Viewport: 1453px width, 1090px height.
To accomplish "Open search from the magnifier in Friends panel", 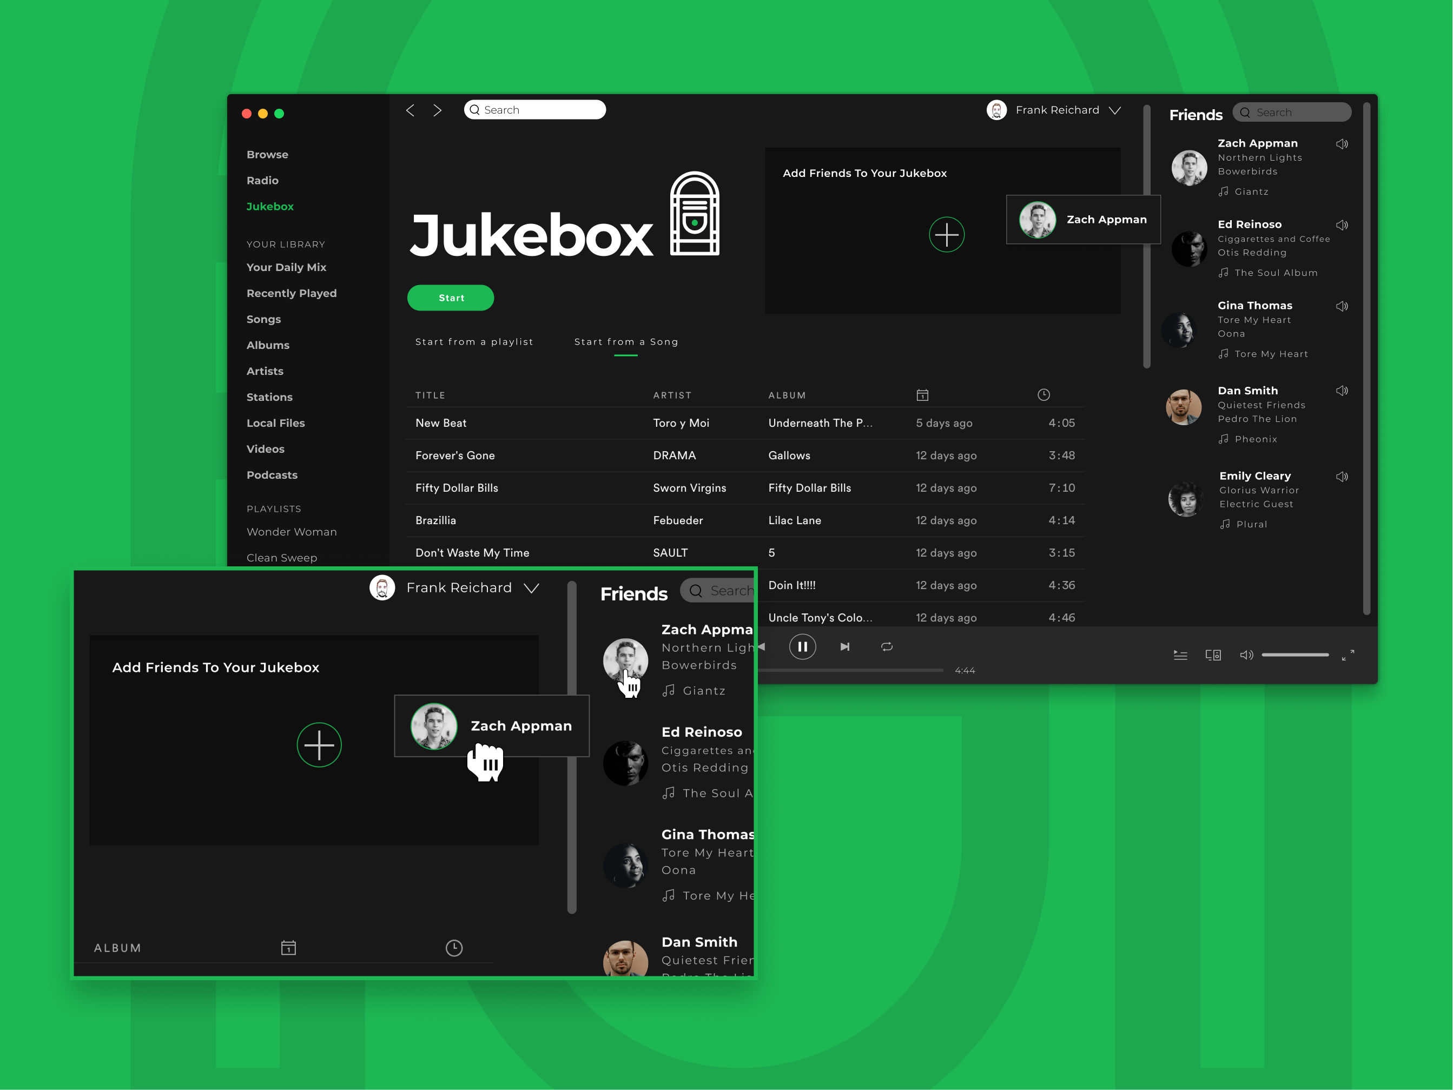I will pos(1245,113).
